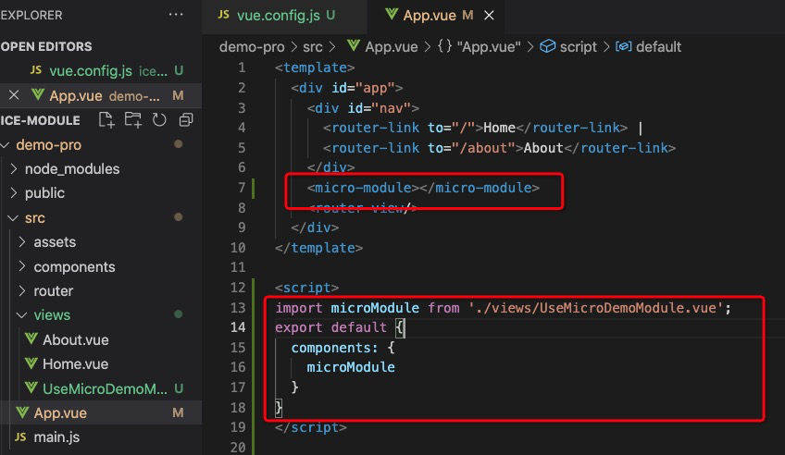Click the import microModule line
The height and width of the screenshot is (455, 785).
(x=504, y=308)
